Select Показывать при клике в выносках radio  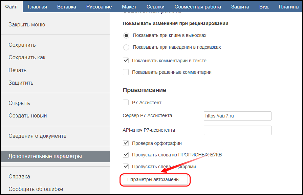point(126,36)
